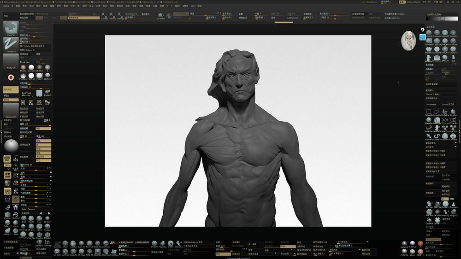The image size is (461, 259).
Task: Click the leftmost Transpo icon
Action: tap(103, 16)
